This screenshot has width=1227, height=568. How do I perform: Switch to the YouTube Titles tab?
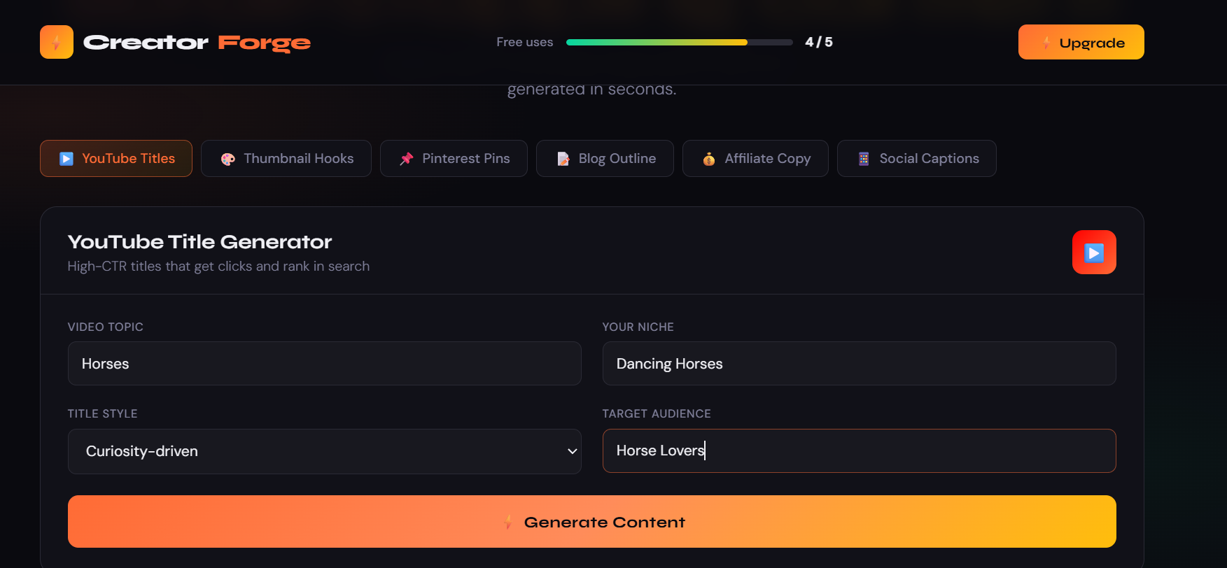tap(116, 159)
